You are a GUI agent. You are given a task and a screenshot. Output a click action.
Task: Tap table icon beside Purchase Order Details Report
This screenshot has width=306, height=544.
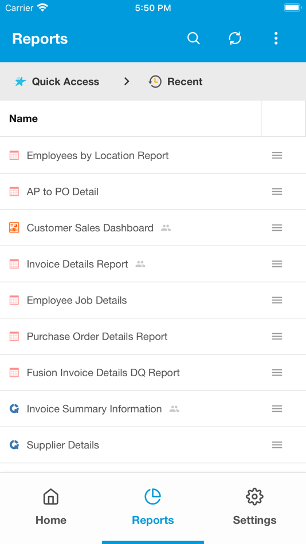click(x=14, y=336)
